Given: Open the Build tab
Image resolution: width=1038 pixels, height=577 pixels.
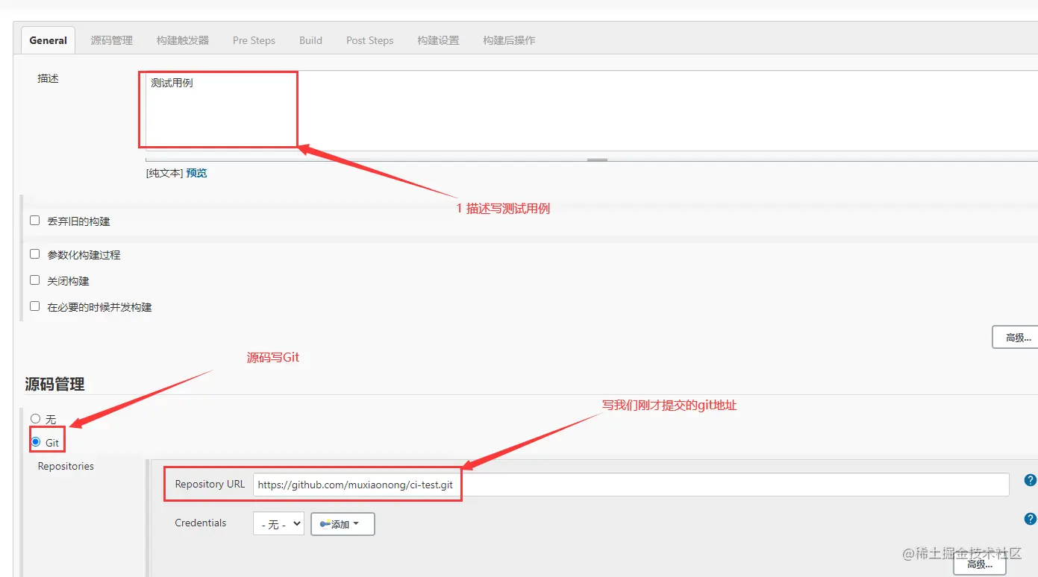Looking at the screenshot, I should [x=310, y=40].
